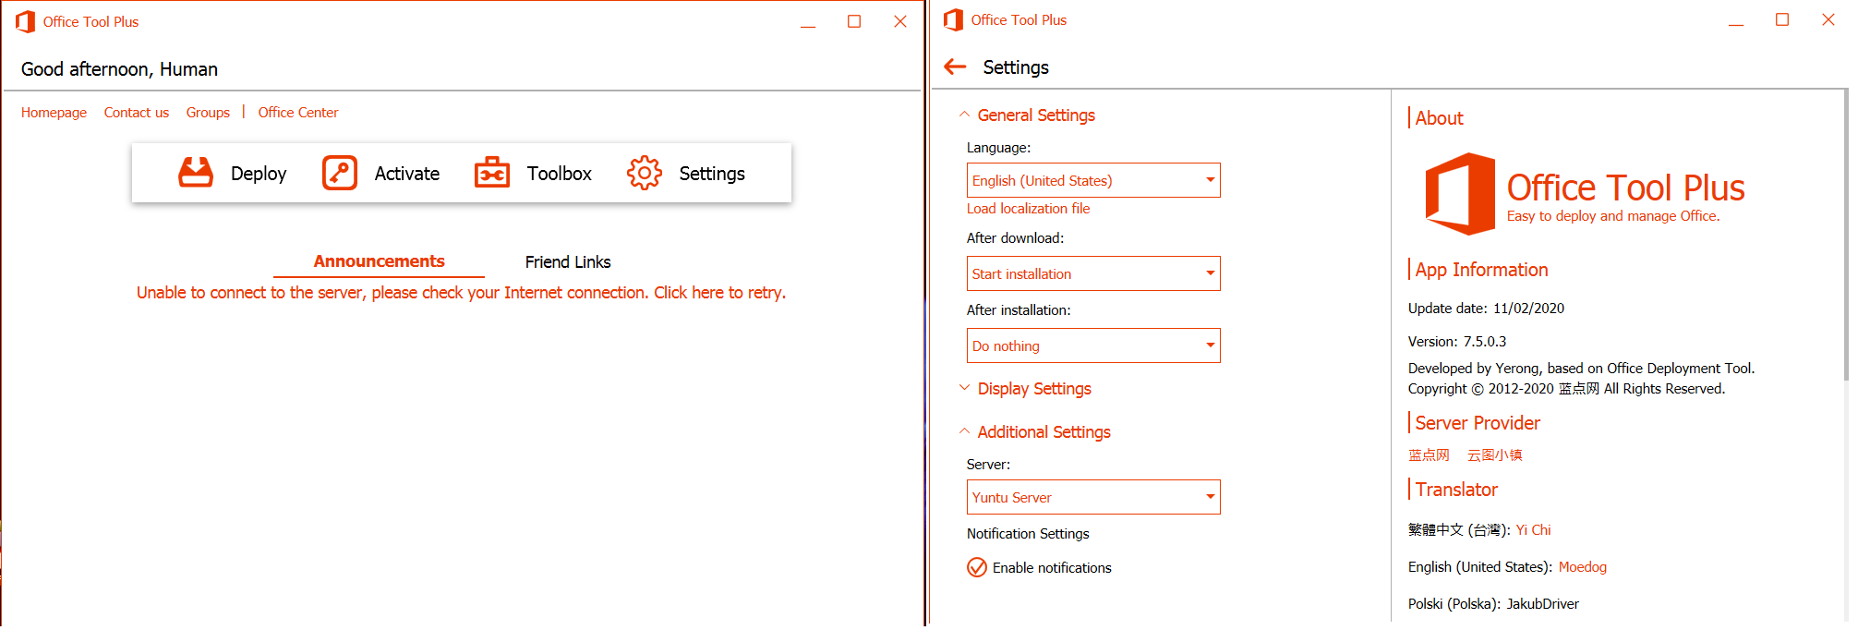Screen dimensions: 1858x630
Task: Go back using the Settings arrow
Action: coord(956,67)
